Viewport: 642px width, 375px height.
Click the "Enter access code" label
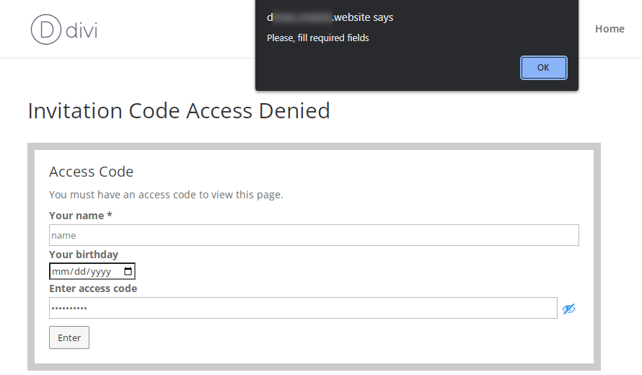(x=93, y=288)
